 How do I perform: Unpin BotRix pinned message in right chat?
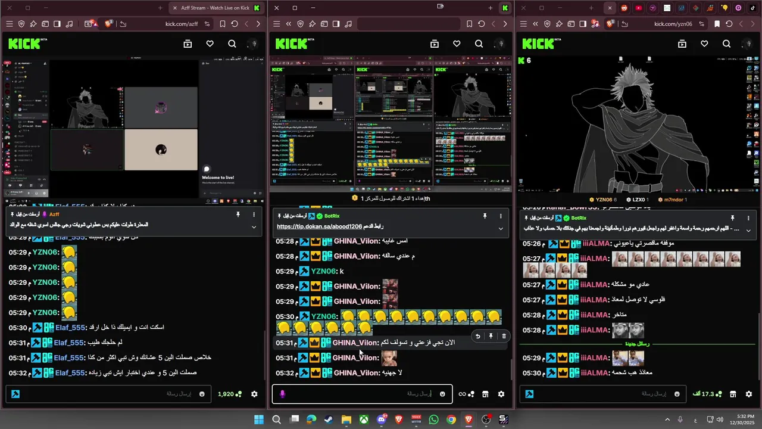(732, 218)
